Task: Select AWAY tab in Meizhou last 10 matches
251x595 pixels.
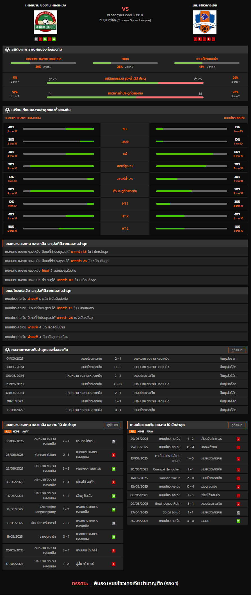Action: point(150,432)
